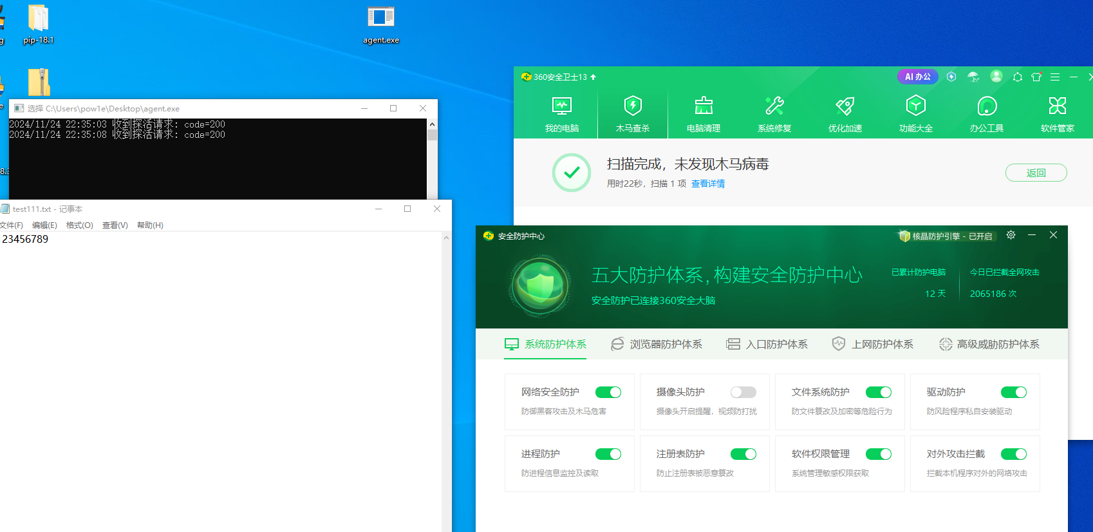Click the green globe shield graphic

tap(540, 287)
